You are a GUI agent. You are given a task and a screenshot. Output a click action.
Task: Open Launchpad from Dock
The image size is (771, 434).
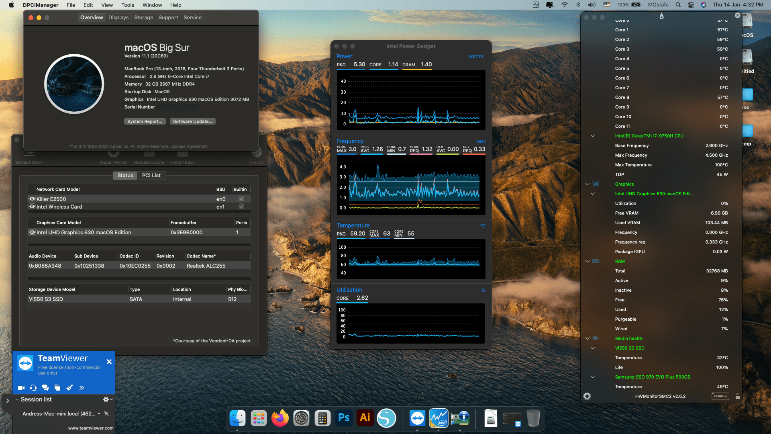(259, 418)
